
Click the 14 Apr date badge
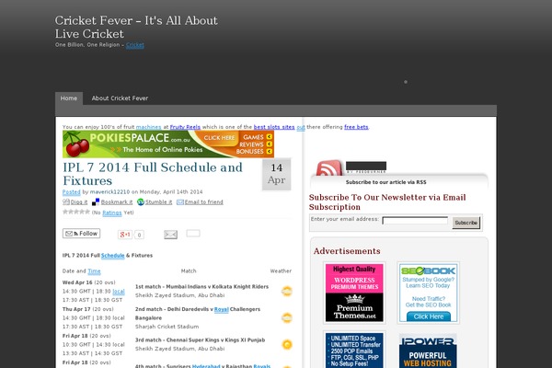pyautogui.click(x=276, y=174)
